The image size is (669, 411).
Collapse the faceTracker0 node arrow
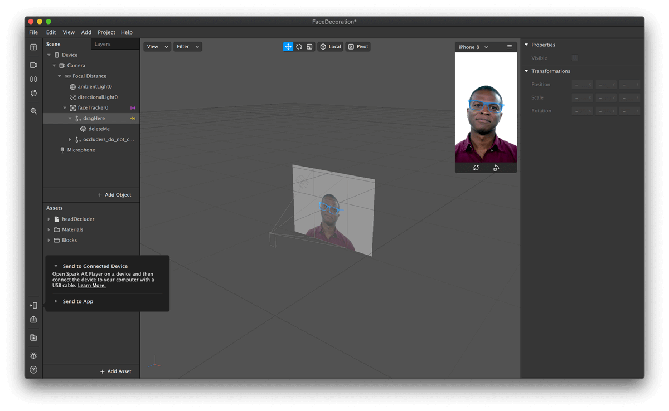point(65,108)
